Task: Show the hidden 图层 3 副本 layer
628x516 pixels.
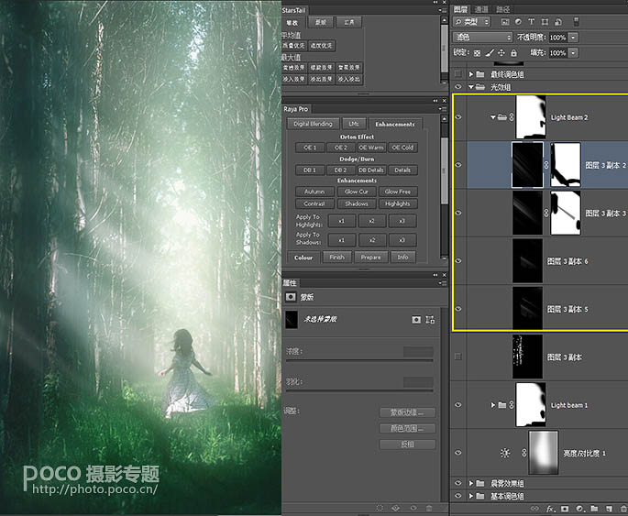Action: click(458, 357)
